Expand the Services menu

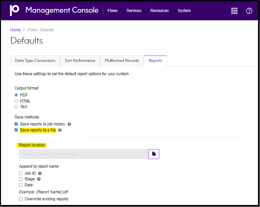click(134, 11)
